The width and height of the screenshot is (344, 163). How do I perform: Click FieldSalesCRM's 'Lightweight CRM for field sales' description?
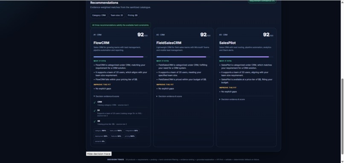click(x=183, y=49)
